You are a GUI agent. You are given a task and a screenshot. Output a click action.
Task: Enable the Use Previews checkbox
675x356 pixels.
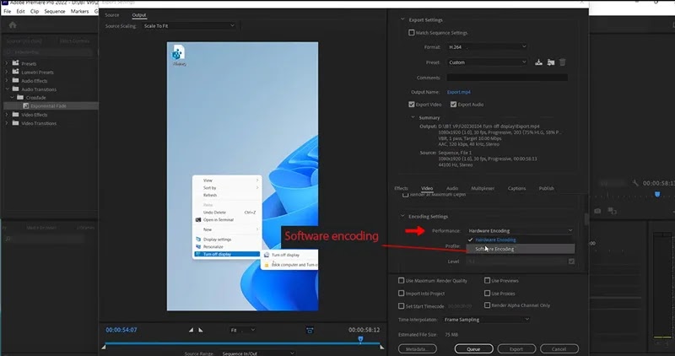pos(488,281)
